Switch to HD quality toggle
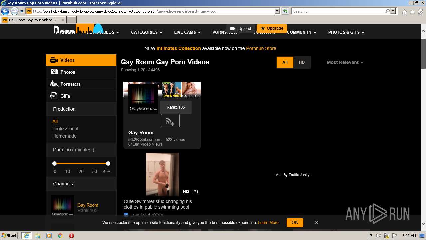 302,62
